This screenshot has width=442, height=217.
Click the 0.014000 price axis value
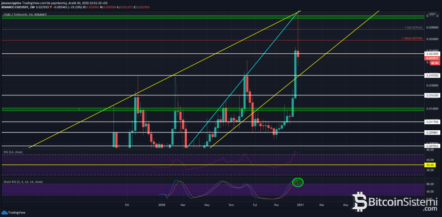[x=432, y=109]
